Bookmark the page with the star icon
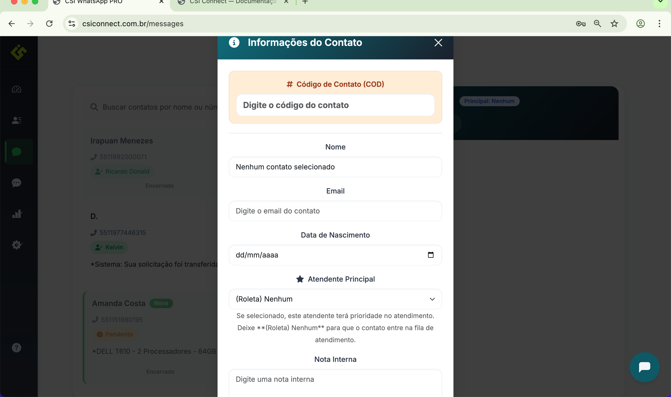Screen dimensions: 671x397 pos(614,24)
